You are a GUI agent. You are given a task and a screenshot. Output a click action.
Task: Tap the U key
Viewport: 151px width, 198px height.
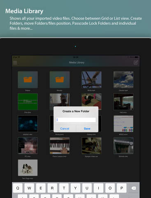tap(87, 188)
